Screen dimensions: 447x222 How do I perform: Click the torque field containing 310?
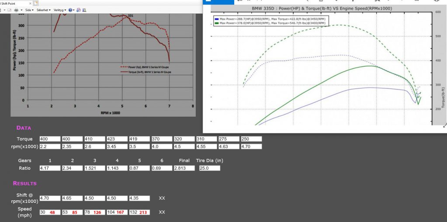point(206,139)
